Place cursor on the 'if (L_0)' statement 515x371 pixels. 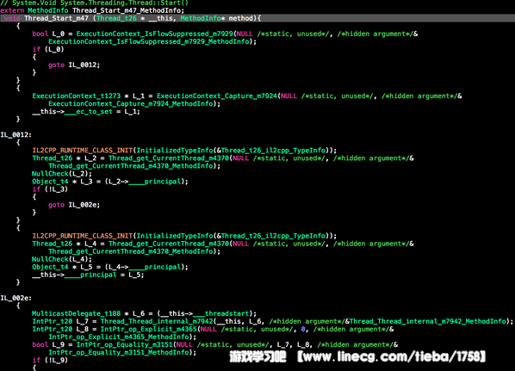point(48,49)
